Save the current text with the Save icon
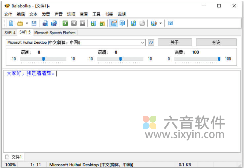The image size is (244, 168). tap(34, 23)
